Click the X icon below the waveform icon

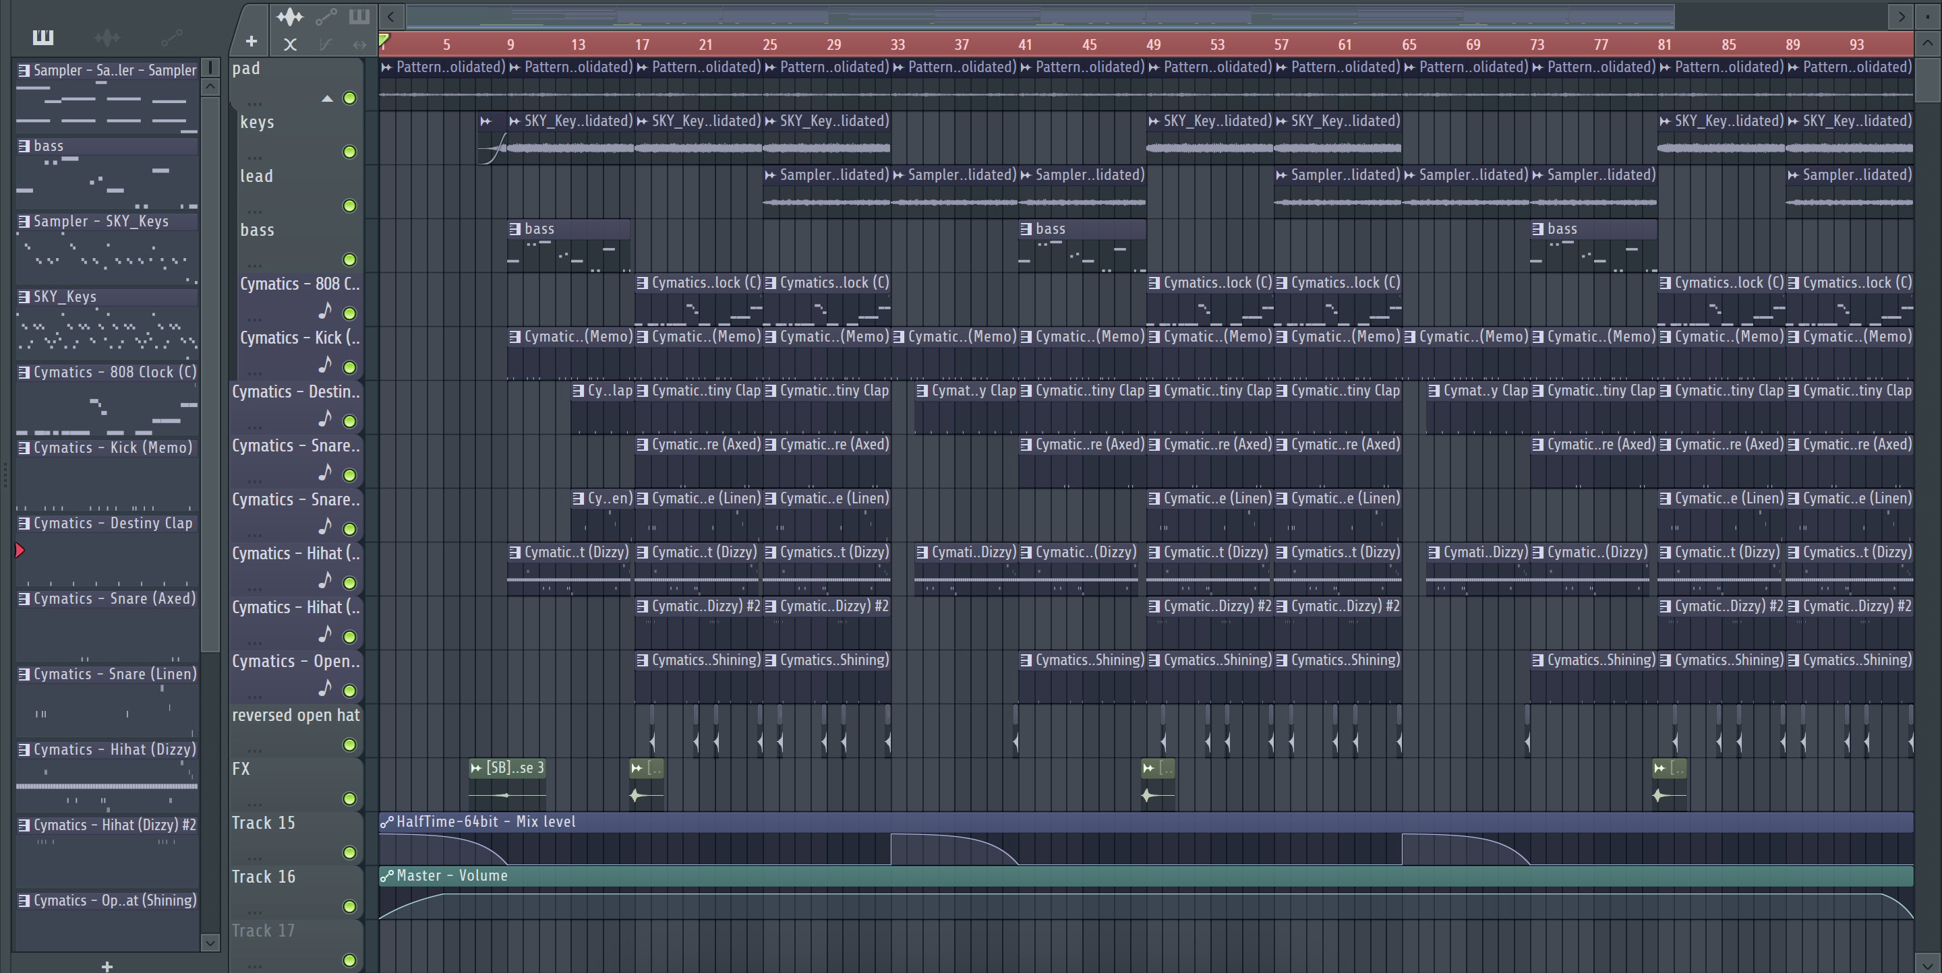(289, 44)
